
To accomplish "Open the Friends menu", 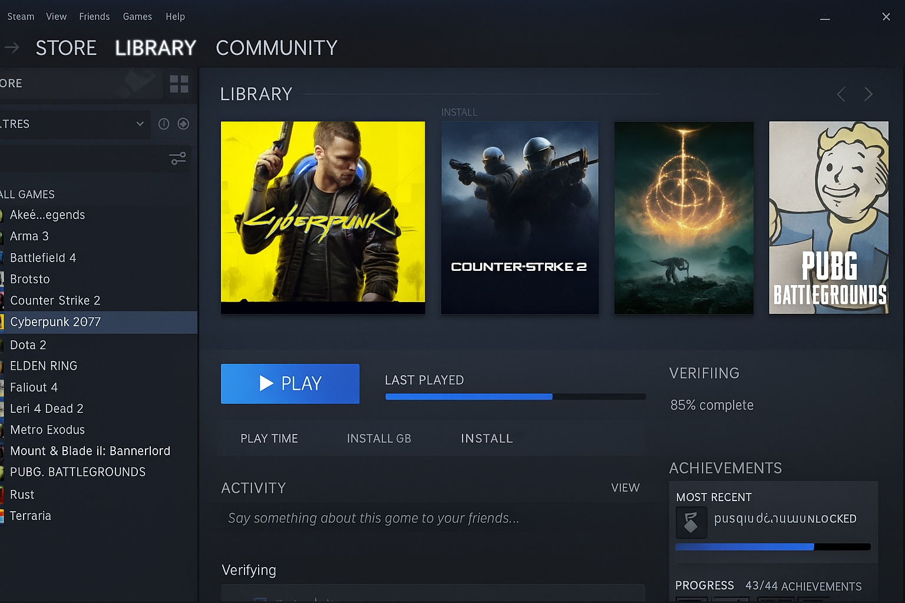I will pos(94,16).
